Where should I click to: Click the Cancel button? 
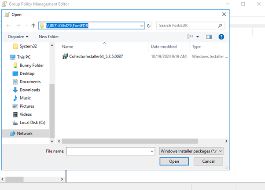[208, 161]
